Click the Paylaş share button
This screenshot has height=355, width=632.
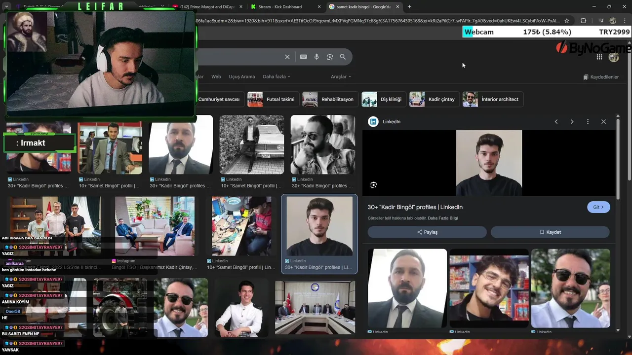tap(427, 232)
